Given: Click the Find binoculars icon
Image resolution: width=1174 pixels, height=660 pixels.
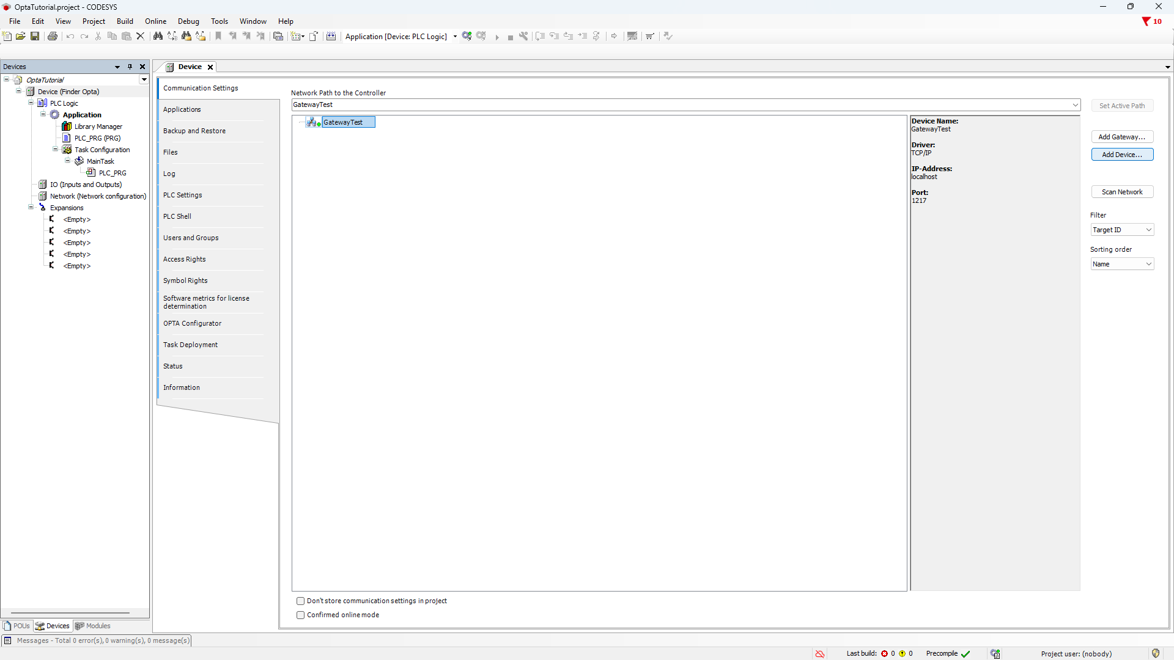Looking at the screenshot, I should (158, 36).
